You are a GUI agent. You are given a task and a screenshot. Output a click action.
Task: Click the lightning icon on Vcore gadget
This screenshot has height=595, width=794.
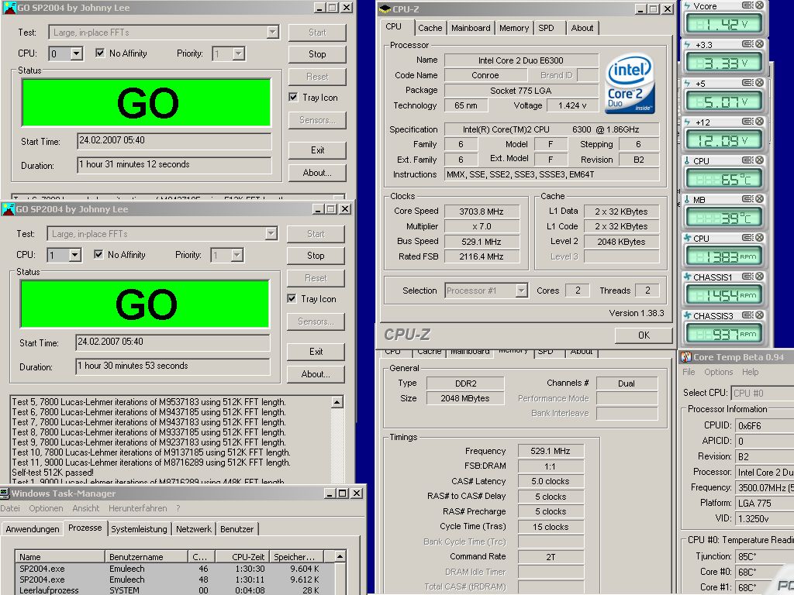[x=687, y=5]
